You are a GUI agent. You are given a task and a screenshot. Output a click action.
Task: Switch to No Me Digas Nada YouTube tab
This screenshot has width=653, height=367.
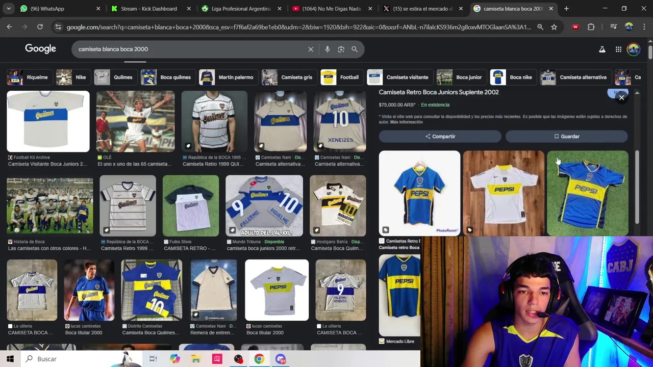(x=332, y=9)
